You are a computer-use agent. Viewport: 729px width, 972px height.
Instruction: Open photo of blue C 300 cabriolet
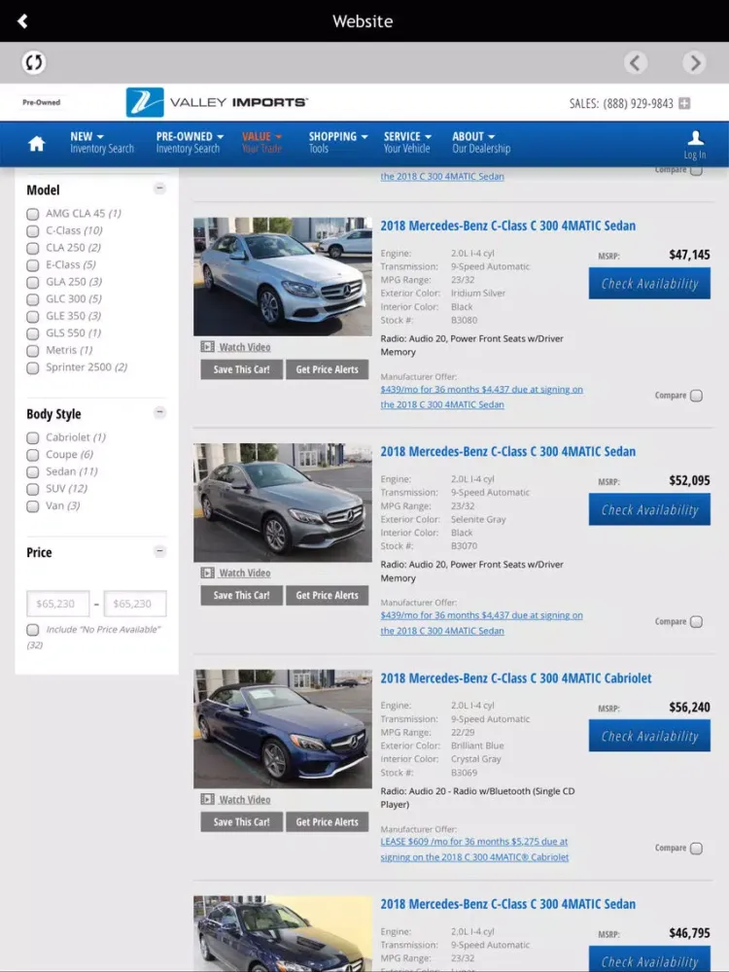click(x=283, y=729)
